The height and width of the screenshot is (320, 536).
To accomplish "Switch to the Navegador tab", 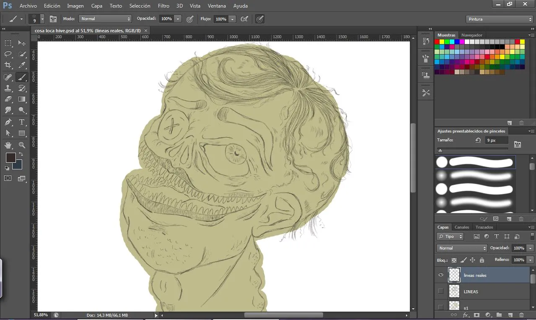I will (472, 35).
